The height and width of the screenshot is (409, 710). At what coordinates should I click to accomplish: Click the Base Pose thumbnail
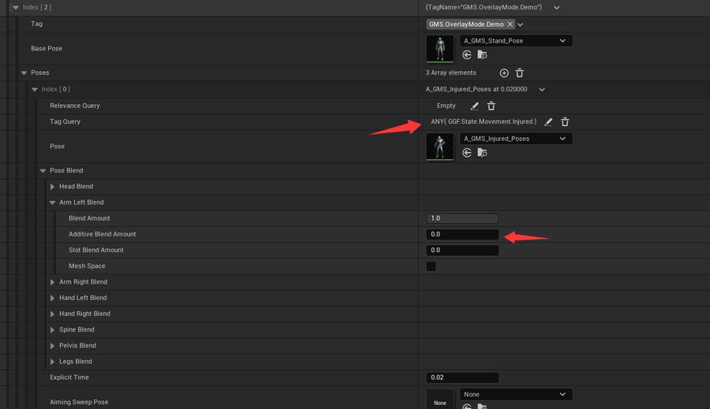coord(439,48)
